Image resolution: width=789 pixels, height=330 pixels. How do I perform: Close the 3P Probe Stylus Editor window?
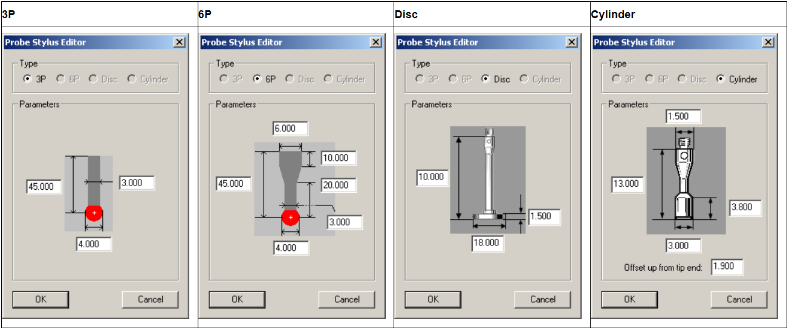click(180, 42)
